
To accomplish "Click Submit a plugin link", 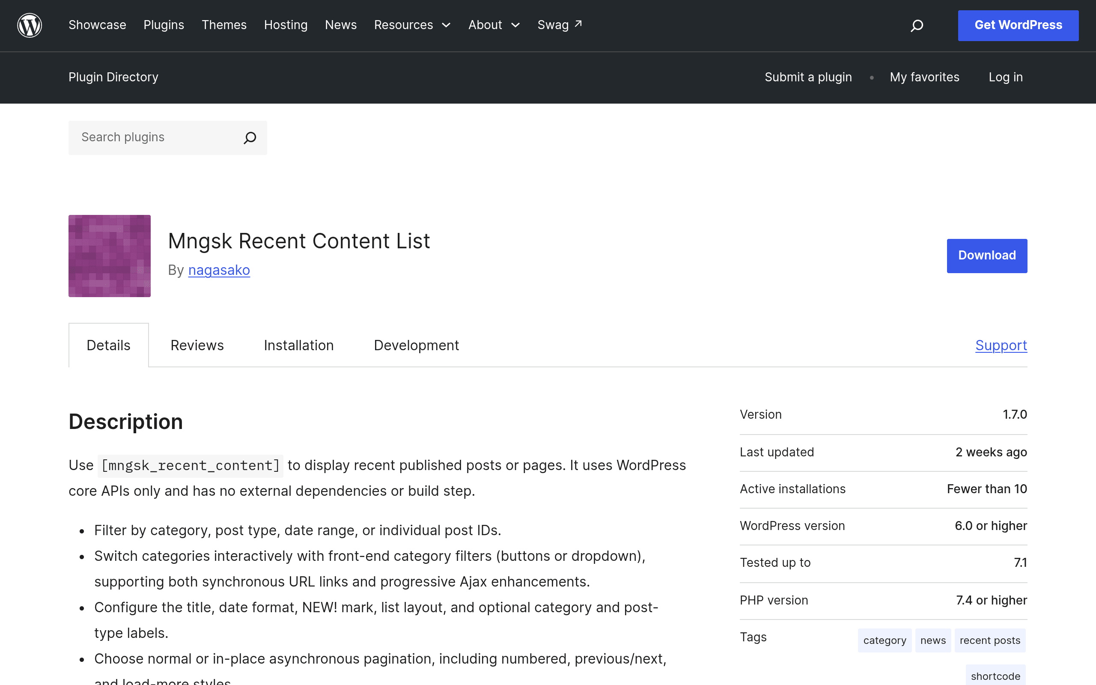I will (x=808, y=77).
